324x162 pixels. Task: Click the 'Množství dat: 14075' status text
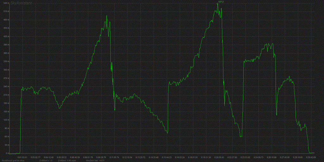(x=95, y=161)
